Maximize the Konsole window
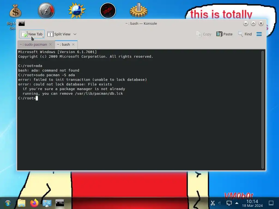Viewport: 279px width, 209px height. coord(253,23)
